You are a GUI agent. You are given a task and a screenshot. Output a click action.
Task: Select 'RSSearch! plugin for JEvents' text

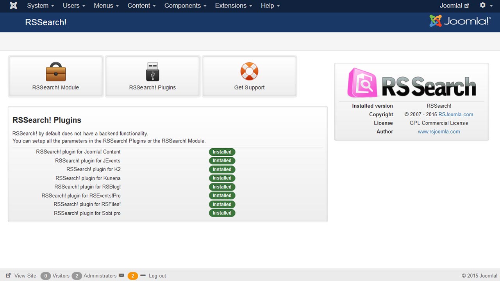coord(87,160)
